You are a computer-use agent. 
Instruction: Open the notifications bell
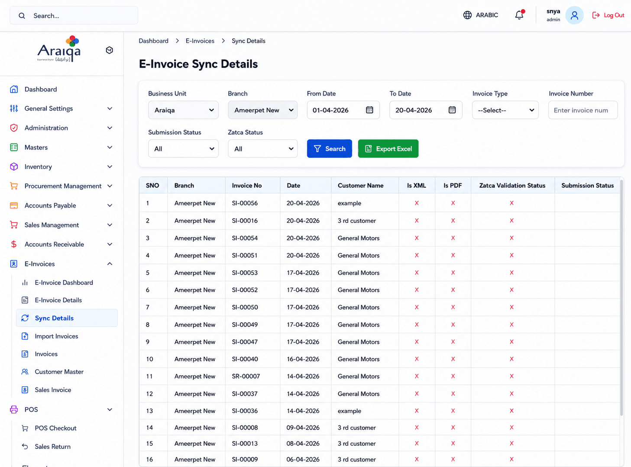(x=519, y=15)
